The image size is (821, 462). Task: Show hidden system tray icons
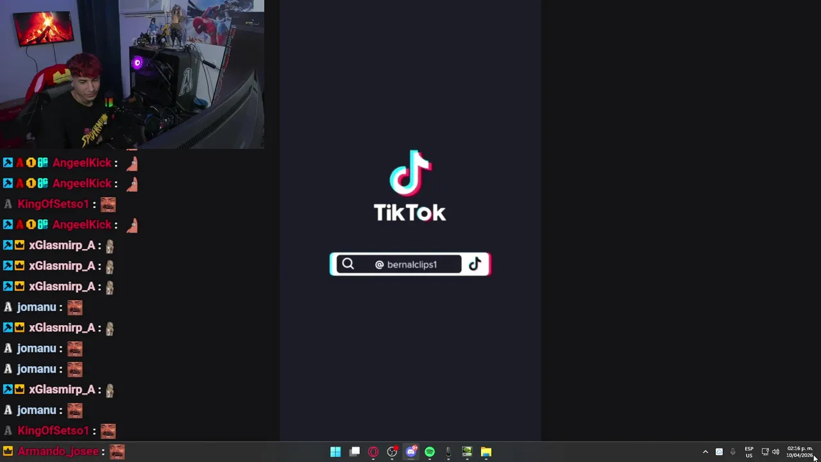[705, 452]
